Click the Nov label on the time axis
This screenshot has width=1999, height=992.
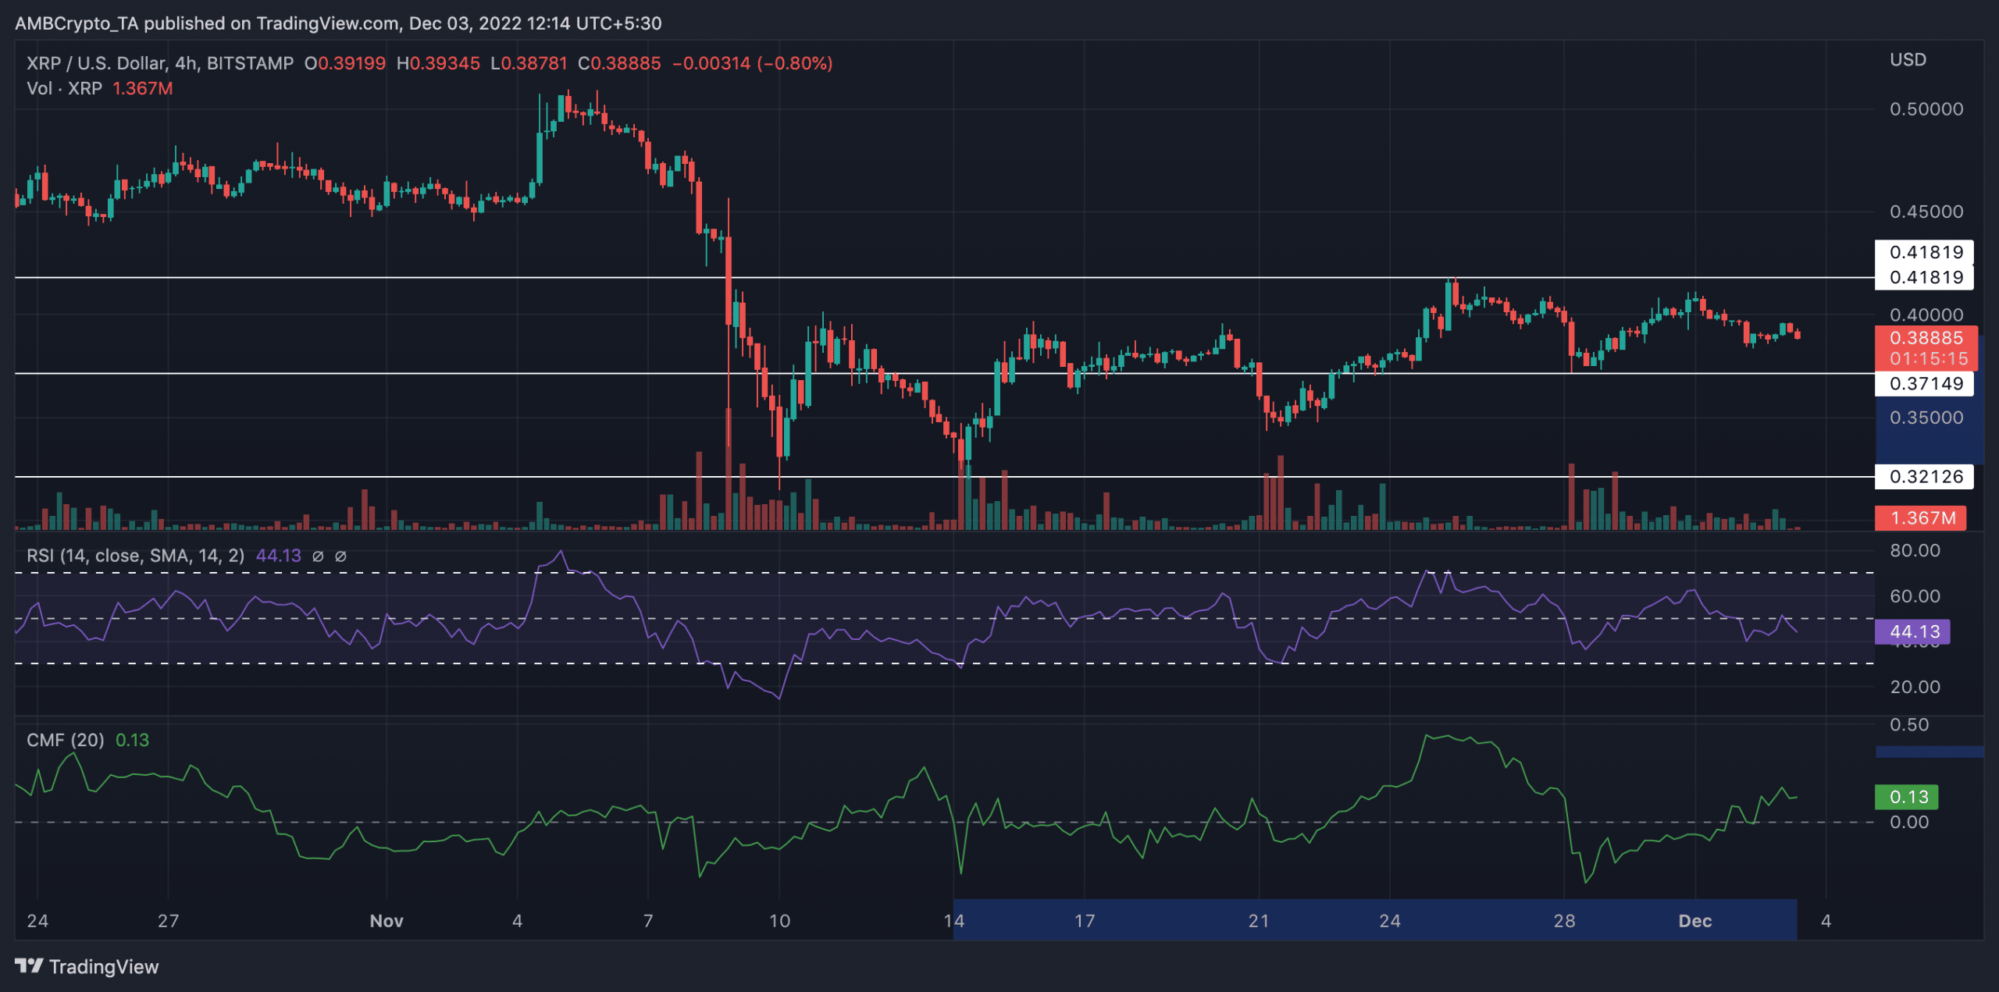pyautogui.click(x=386, y=921)
